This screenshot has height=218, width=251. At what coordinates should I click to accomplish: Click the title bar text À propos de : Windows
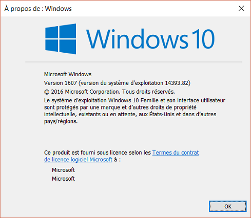(x=38, y=9)
